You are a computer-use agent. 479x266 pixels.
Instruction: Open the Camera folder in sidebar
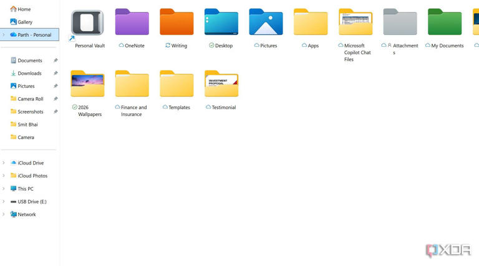22,137
